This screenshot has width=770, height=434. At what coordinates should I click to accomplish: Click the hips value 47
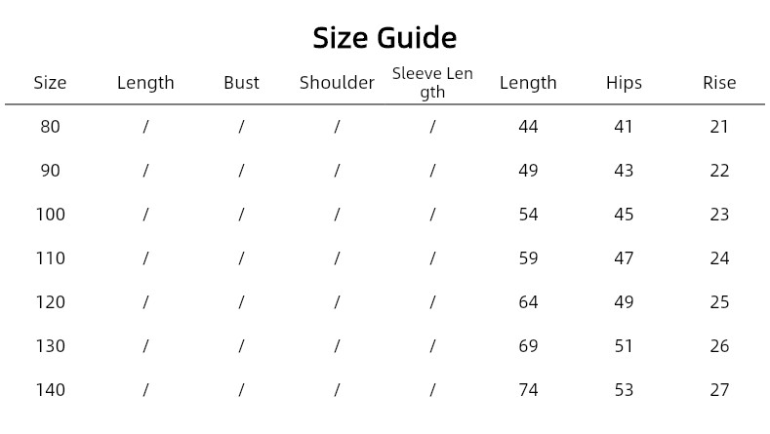point(624,258)
